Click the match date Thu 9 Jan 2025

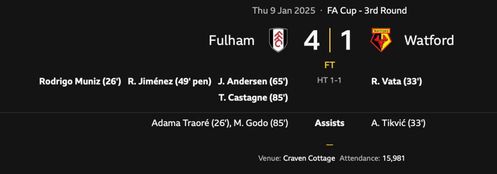(x=283, y=11)
